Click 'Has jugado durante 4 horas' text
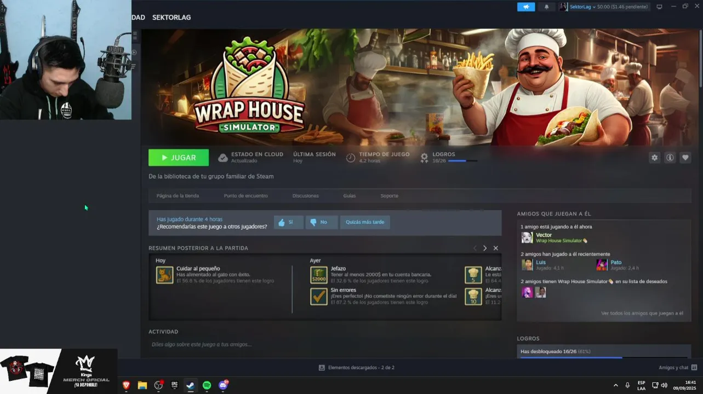 [x=190, y=219]
